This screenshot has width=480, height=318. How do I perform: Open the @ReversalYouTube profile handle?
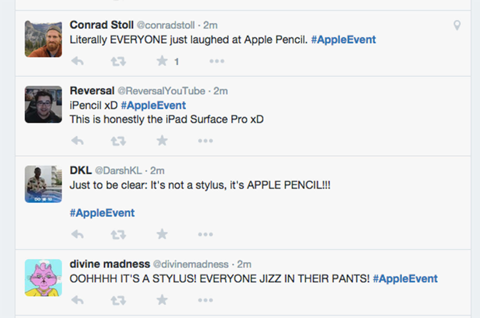161,91
